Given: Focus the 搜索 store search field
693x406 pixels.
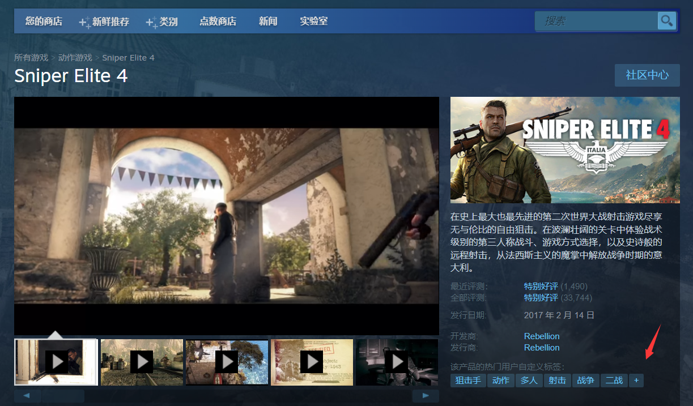Looking at the screenshot, I should coord(597,21).
